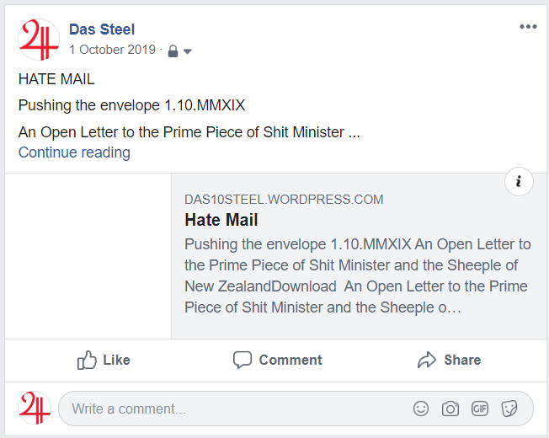Click the Comment speech bubble icon
This screenshot has height=438, width=549.
(243, 361)
